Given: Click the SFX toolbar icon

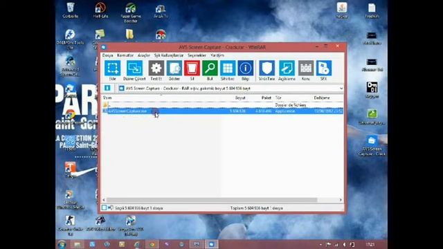Looking at the screenshot, I should click(324, 68).
